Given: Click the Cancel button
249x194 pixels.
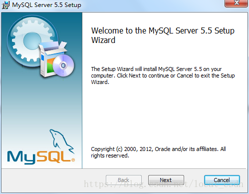Looking at the screenshot, I should click(222, 180).
